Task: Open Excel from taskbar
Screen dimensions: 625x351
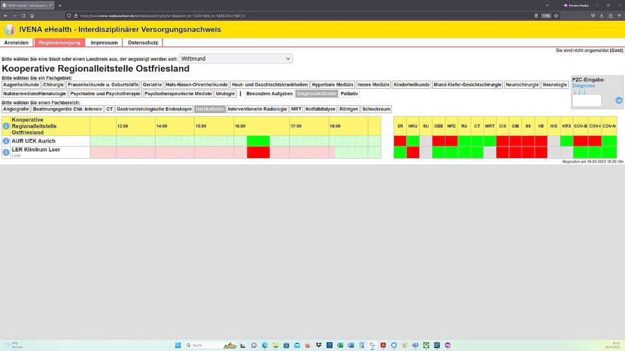Action: click(x=340, y=345)
